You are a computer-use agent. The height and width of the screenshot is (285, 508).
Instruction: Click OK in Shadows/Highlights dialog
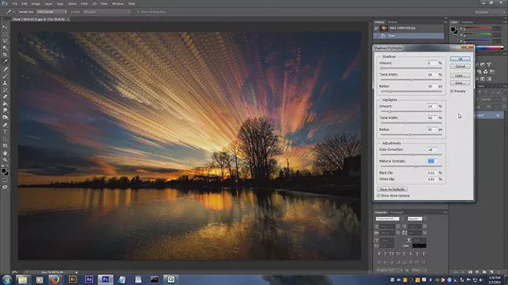coord(460,58)
